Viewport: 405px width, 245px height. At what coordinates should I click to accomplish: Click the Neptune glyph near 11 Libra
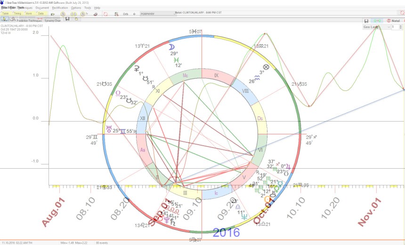pos(244,217)
